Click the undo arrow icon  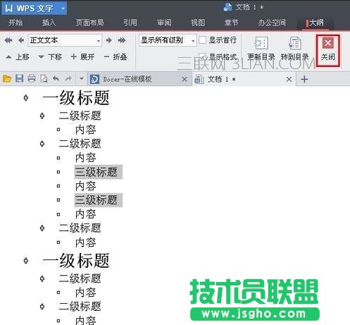tap(56, 79)
